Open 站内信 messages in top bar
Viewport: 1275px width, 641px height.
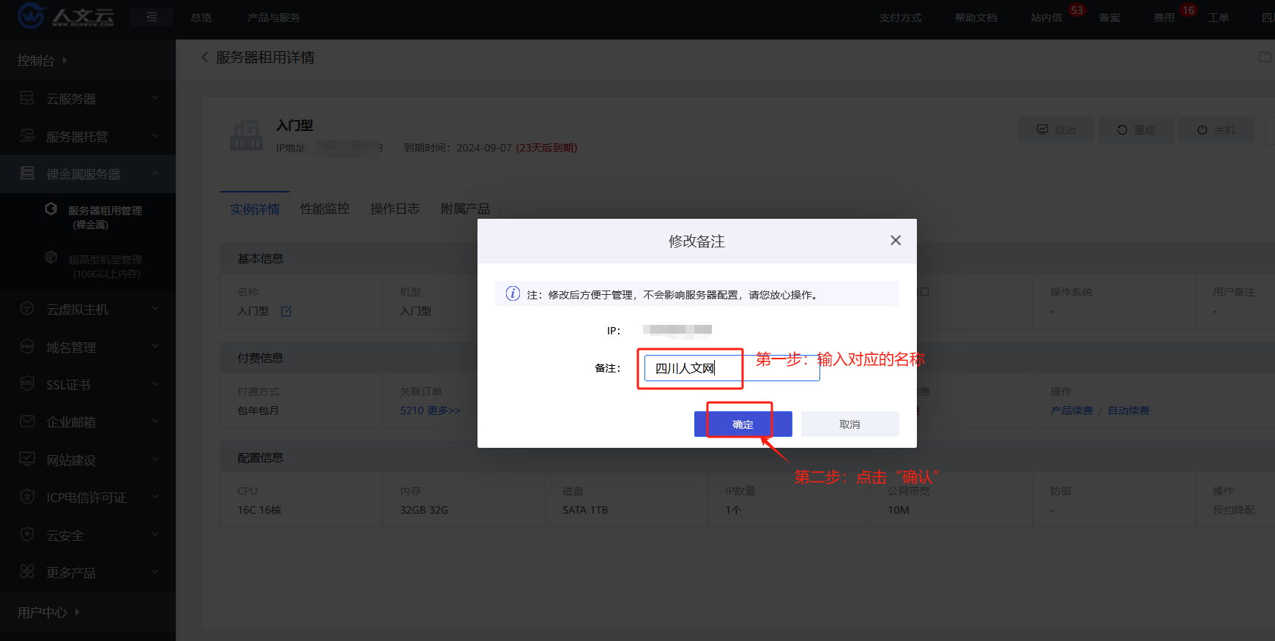pos(1047,18)
